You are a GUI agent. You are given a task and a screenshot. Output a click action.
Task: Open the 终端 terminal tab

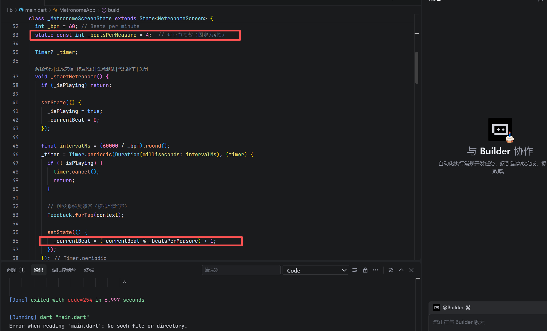[89, 270]
